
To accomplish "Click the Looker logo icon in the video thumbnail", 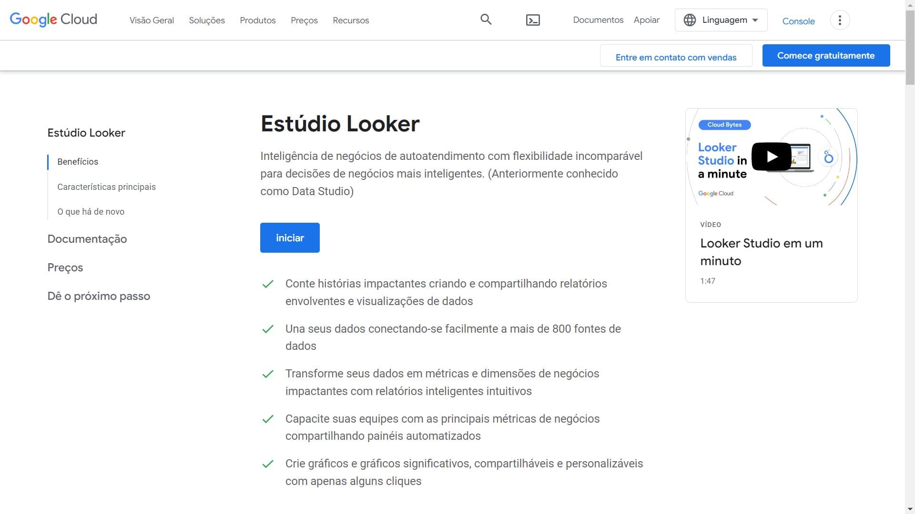I will pos(828,157).
